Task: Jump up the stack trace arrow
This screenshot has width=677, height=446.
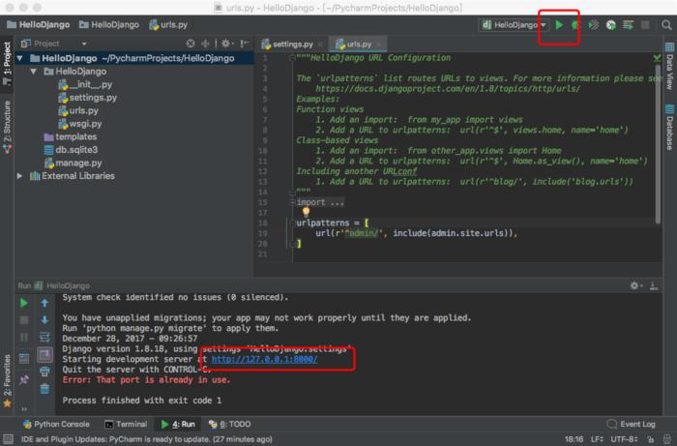Action: pyautogui.click(x=44, y=303)
